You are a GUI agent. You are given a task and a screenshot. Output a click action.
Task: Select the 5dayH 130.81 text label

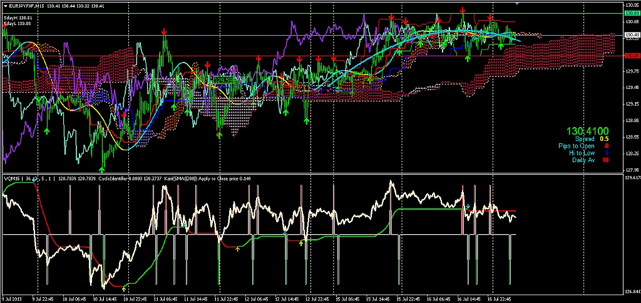(18, 18)
